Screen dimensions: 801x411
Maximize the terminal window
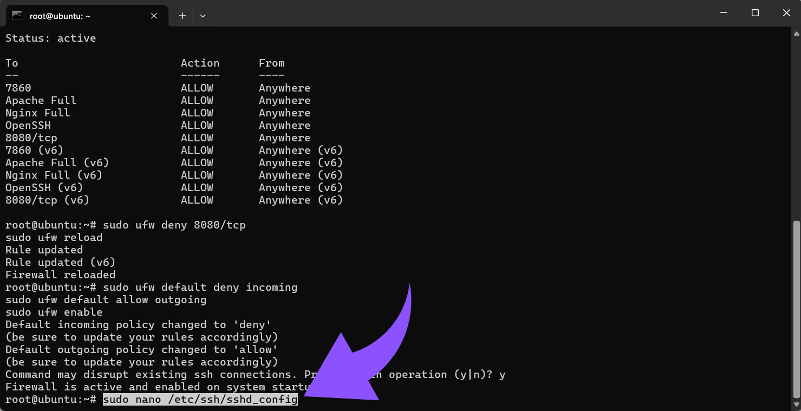[755, 12]
